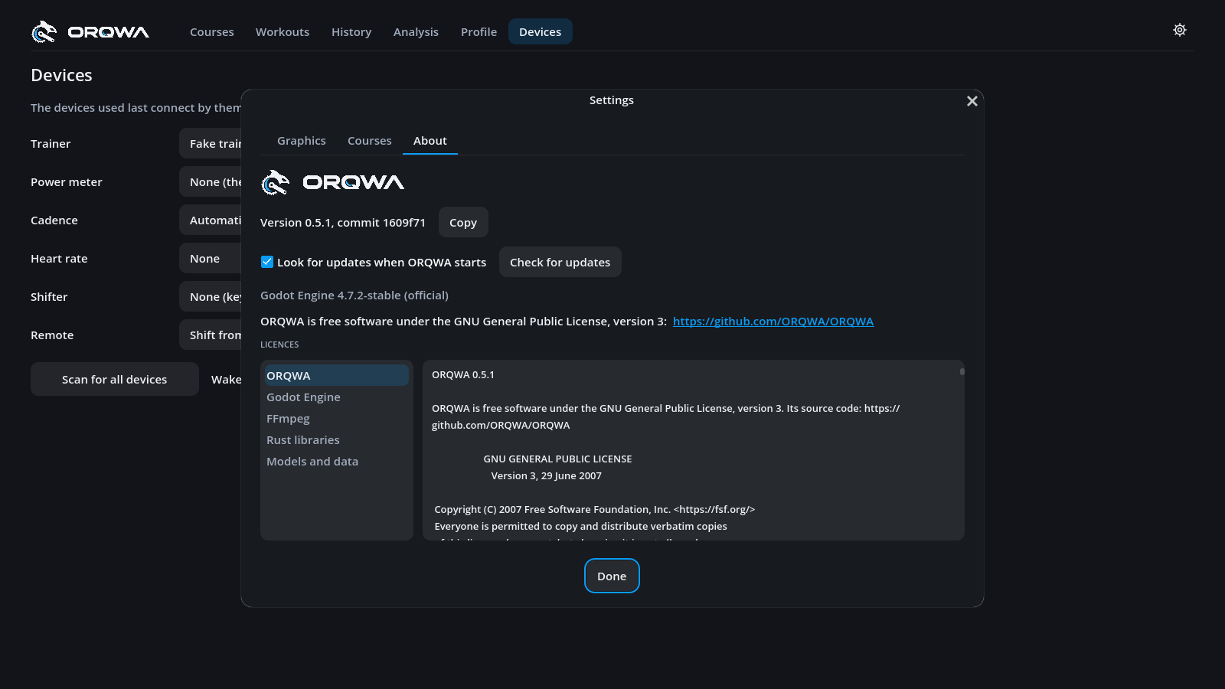Click the licence text scrollbar handle
1225x689 pixels.
click(962, 371)
